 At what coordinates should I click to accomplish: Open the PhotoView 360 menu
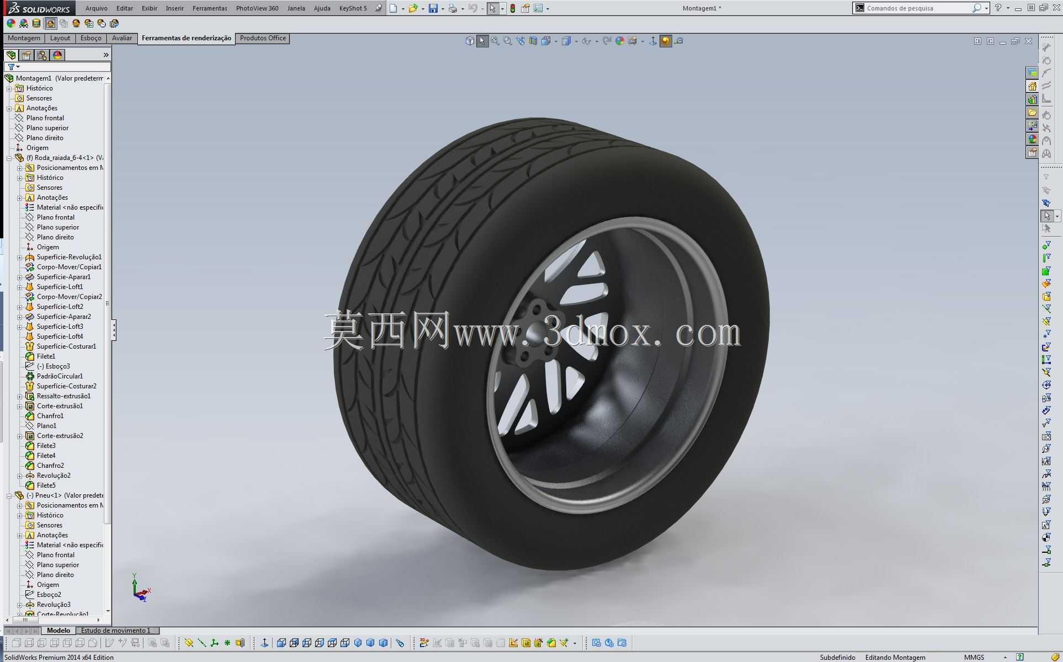pos(257,8)
